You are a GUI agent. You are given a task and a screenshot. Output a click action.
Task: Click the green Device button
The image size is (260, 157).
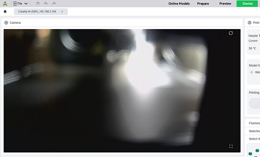[x=248, y=3]
